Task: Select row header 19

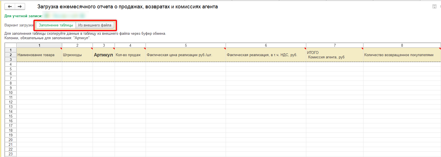Action: point(11,135)
